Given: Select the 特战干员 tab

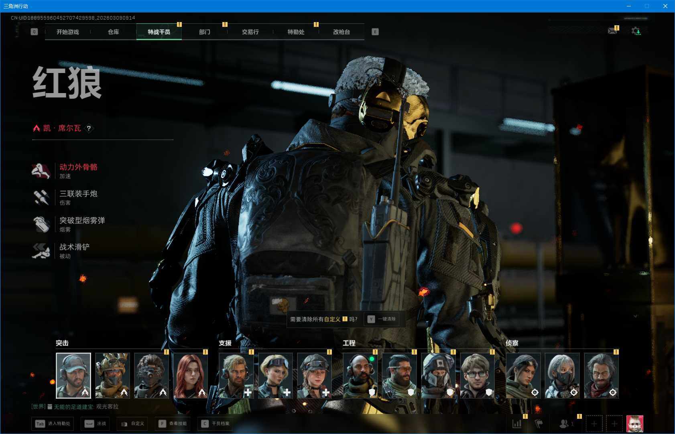Looking at the screenshot, I should 159,32.
